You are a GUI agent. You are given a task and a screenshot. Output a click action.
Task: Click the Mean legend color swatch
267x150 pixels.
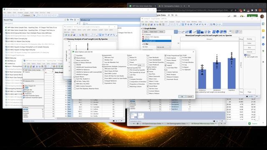pyautogui.click(x=245, y=55)
